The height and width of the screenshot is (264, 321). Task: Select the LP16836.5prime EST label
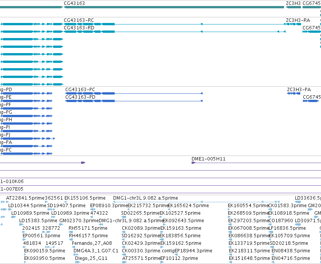point(287,228)
